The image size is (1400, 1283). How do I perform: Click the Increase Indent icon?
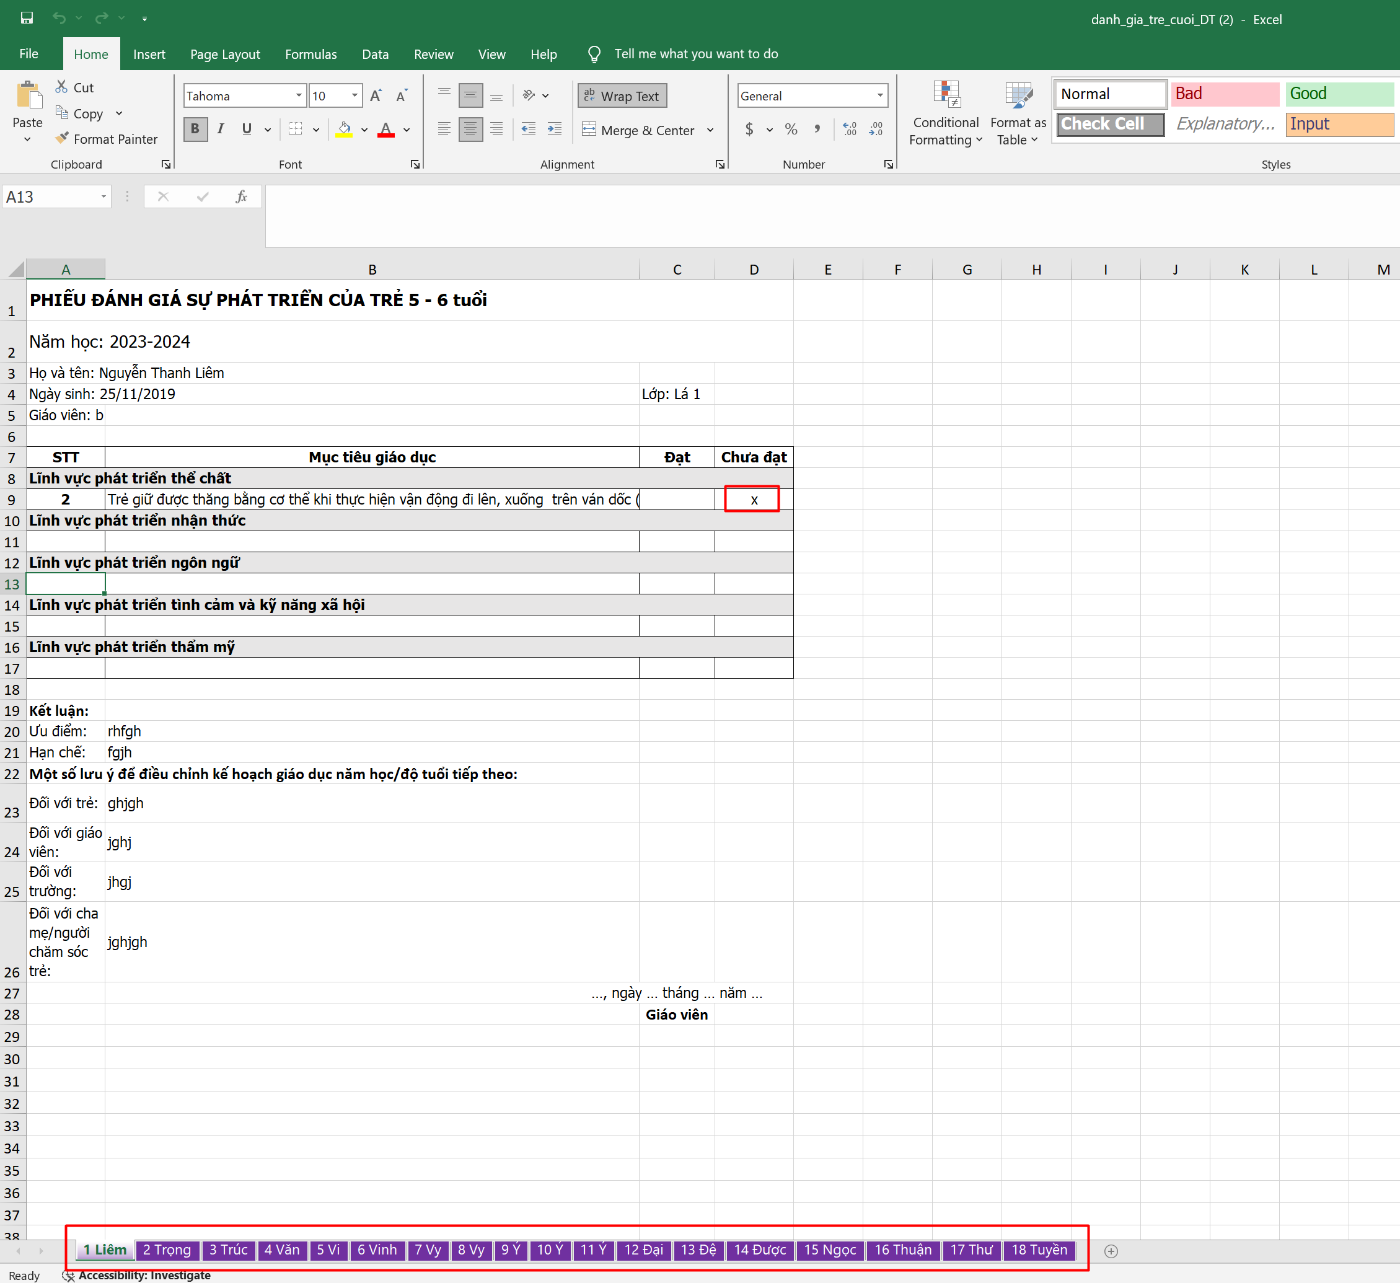554,129
